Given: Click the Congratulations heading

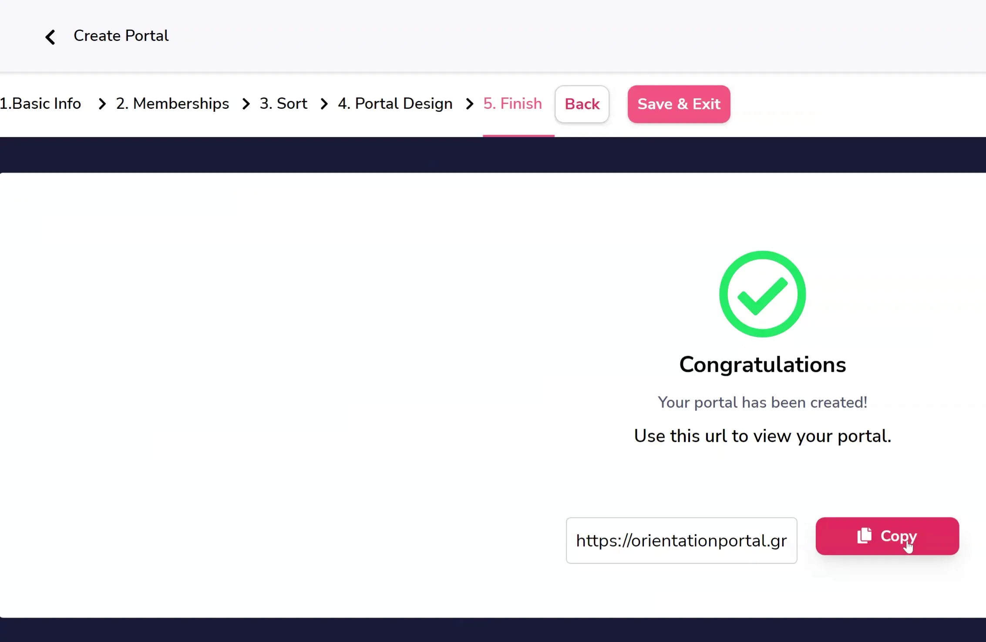Looking at the screenshot, I should click(x=762, y=364).
